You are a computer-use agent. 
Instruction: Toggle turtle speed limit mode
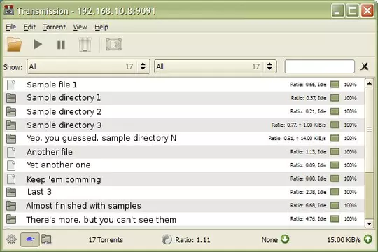point(30,239)
